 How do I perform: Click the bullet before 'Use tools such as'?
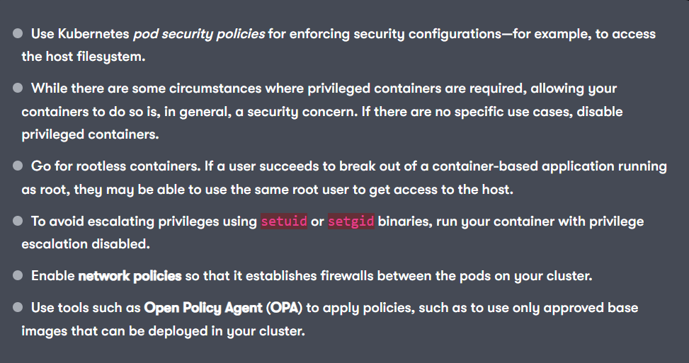18,307
